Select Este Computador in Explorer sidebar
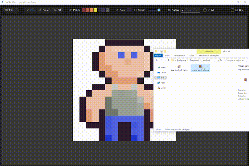The image size is (249, 166). tap(160, 77)
